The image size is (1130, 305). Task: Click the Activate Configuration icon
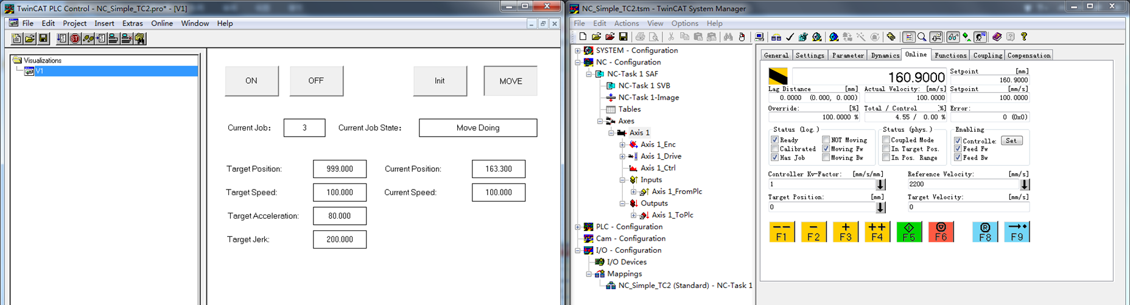tap(804, 37)
